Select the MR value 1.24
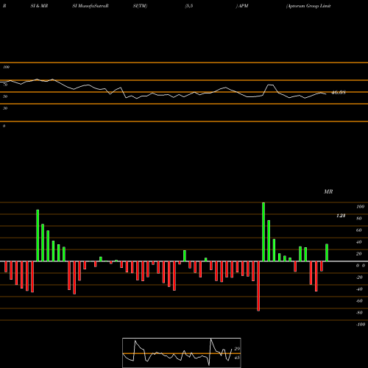This screenshot has height=368, width=368. pyautogui.click(x=341, y=216)
